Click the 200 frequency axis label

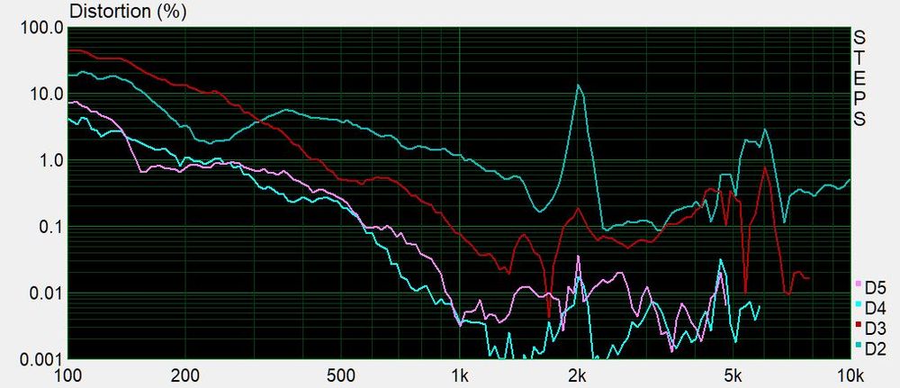pyautogui.click(x=185, y=376)
